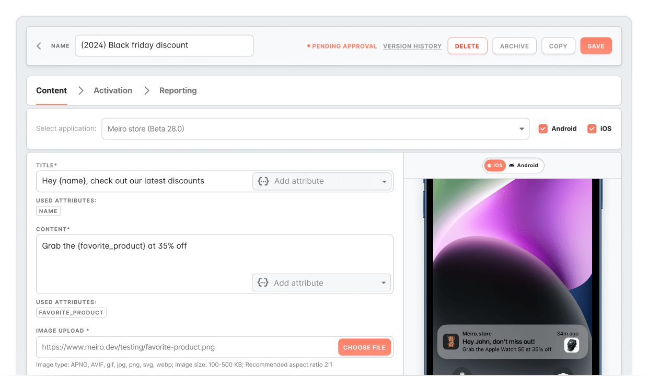Click the chevron between Content and Activation
648x376 pixels.
point(80,91)
